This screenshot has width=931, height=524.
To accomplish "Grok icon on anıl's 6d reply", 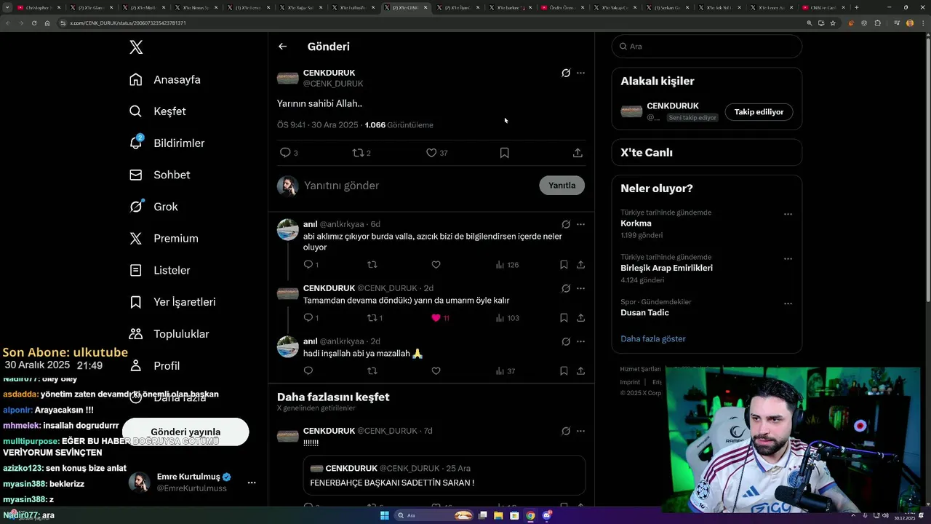I will pos(566,224).
